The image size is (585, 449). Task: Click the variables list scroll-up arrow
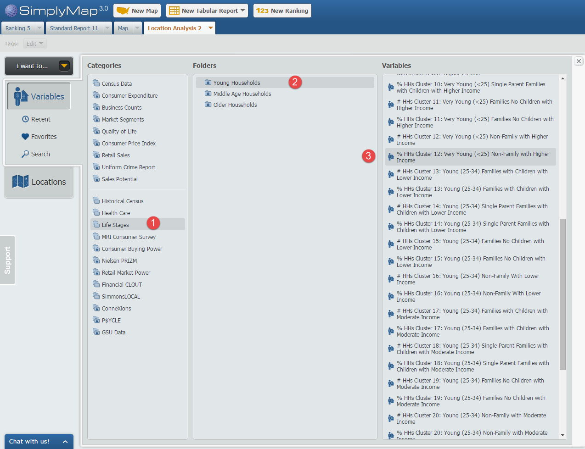click(563, 78)
